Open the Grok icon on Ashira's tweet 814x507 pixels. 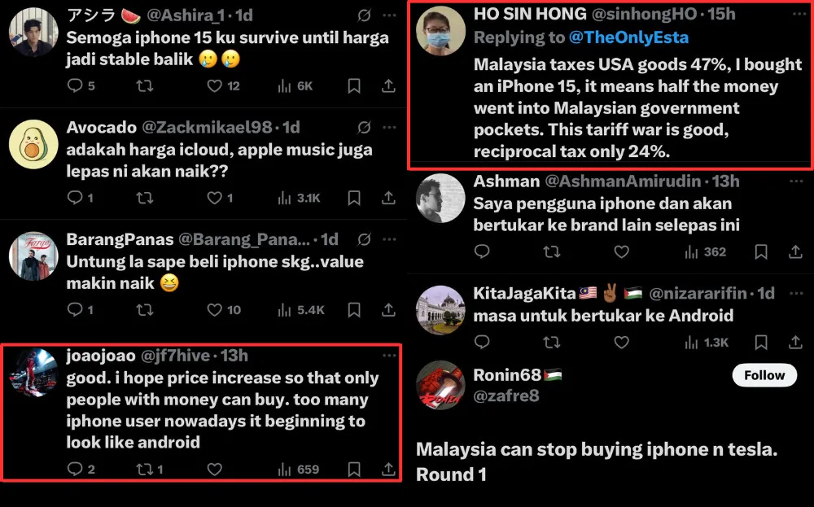pyautogui.click(x=365, y=15)
